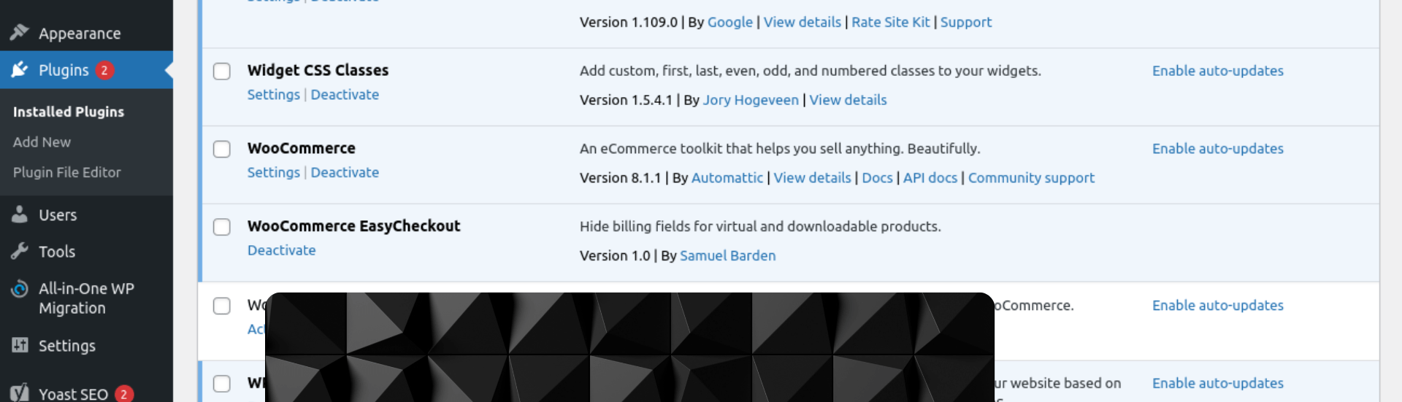
Task: Open Automattic author link
Action: pyautogui.click(x=727, y=178)
